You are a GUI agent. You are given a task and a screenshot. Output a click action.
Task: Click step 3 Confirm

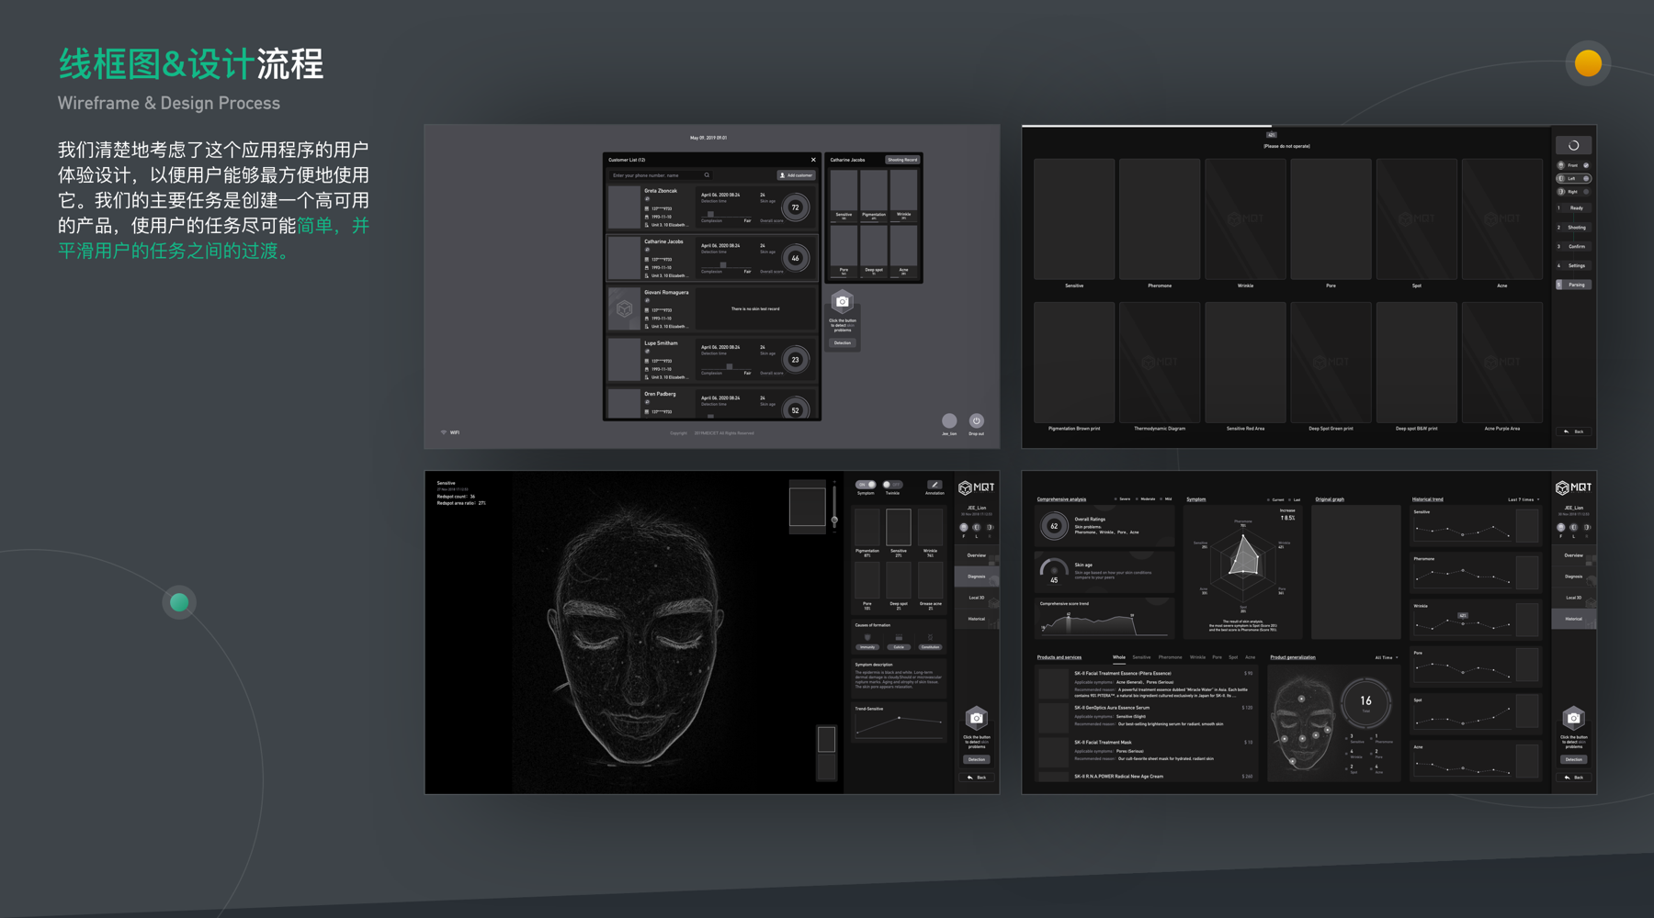[x=1573, y=247]
